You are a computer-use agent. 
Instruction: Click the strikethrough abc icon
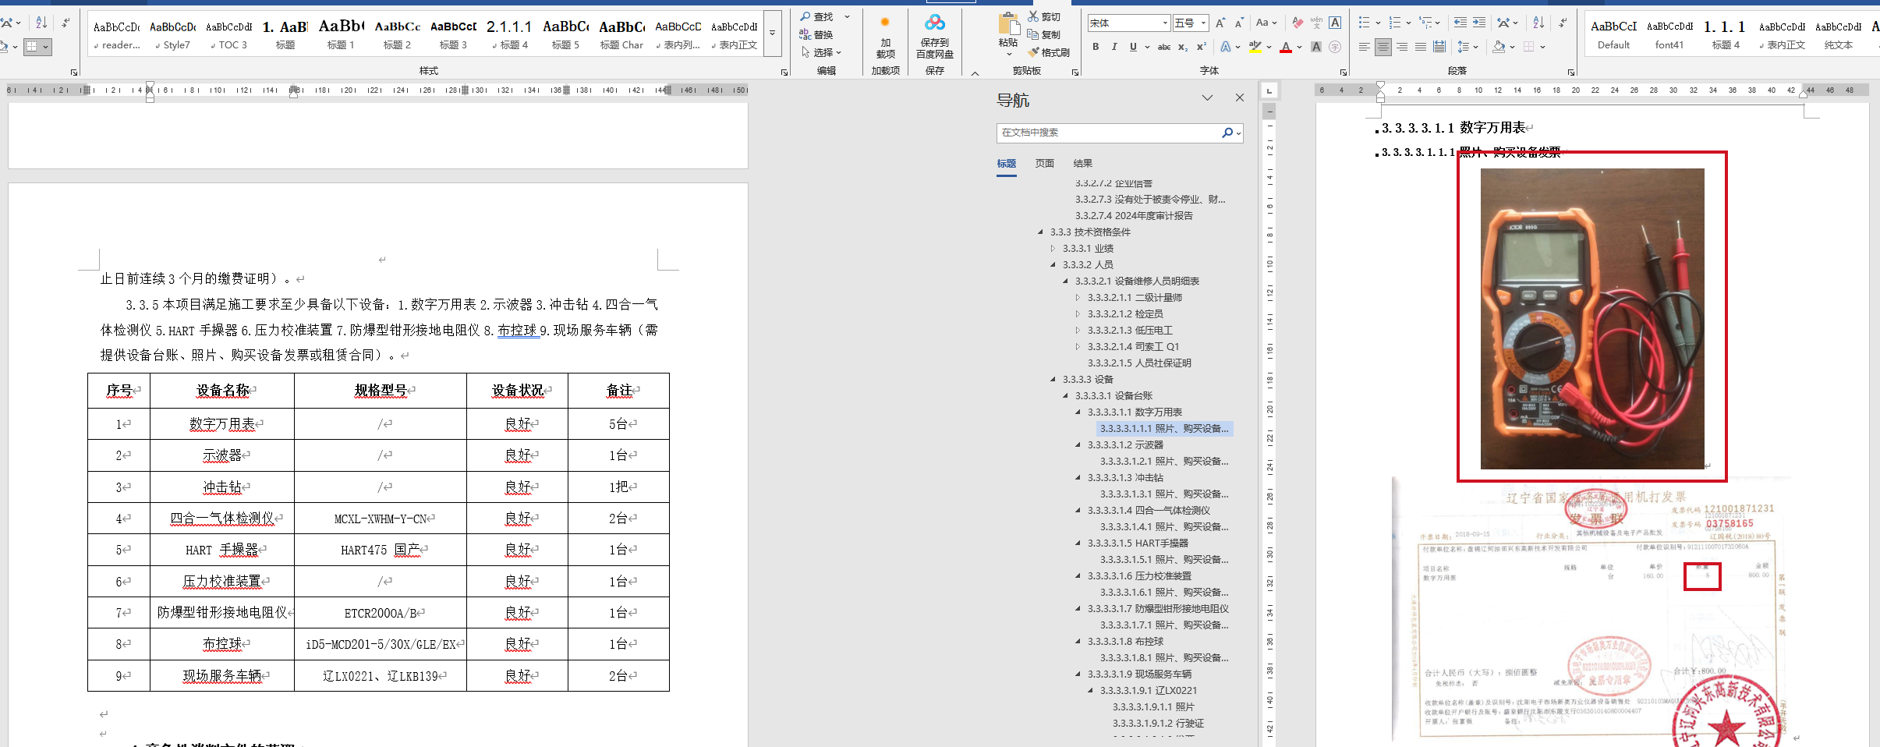pyautogui.click(x=1163, y=48)
